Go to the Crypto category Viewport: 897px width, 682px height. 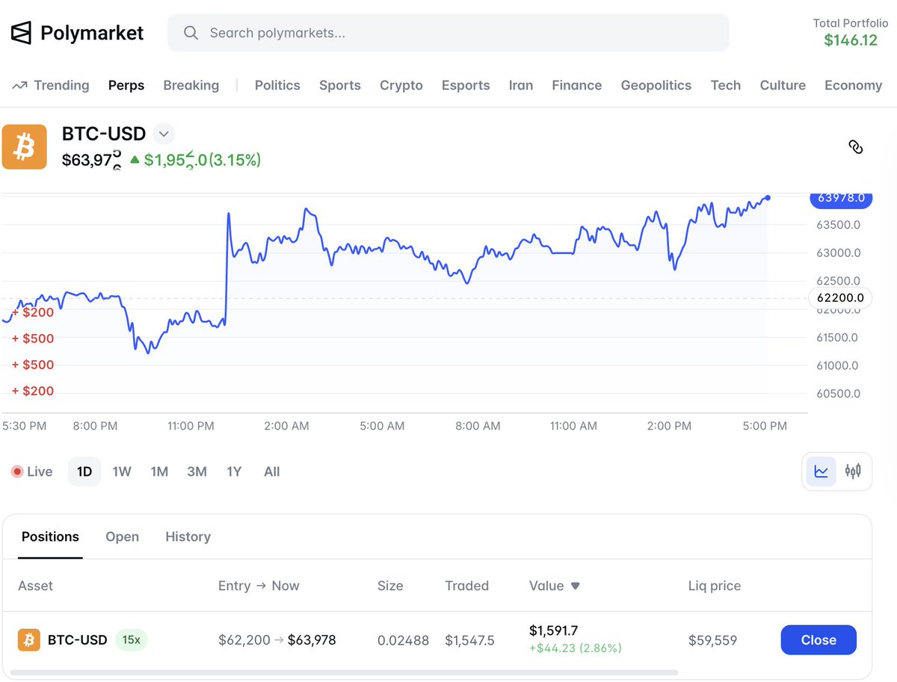pos(401,85)
